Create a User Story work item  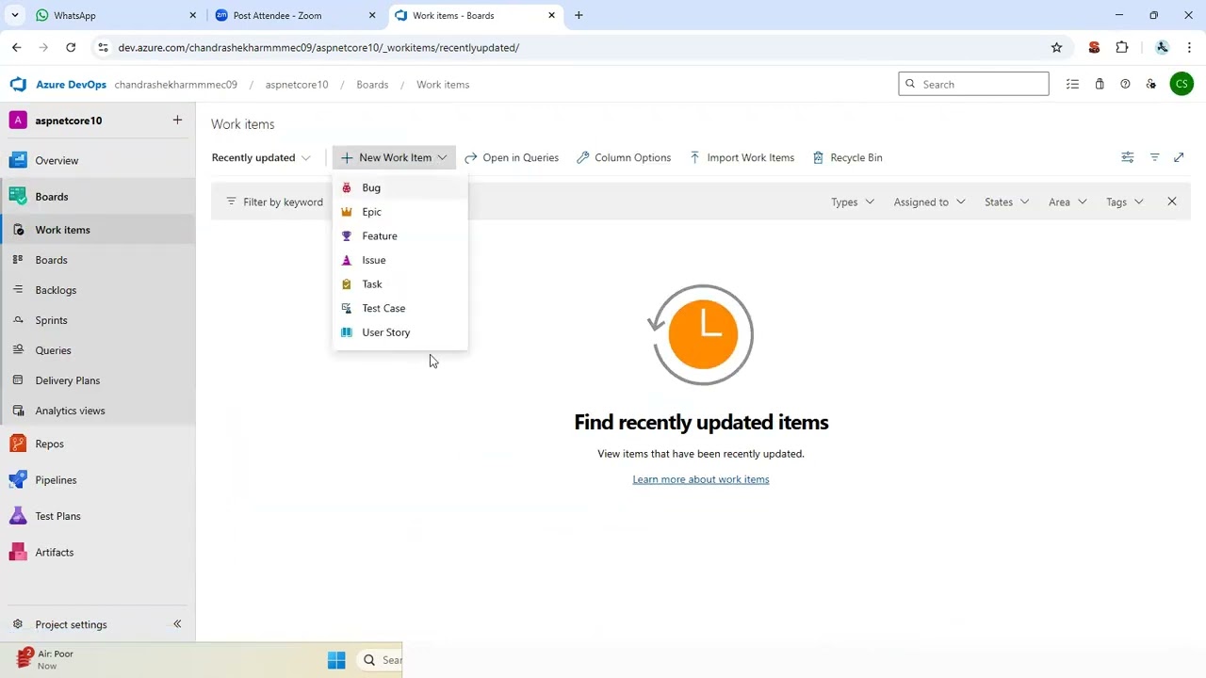pos(399,332)
